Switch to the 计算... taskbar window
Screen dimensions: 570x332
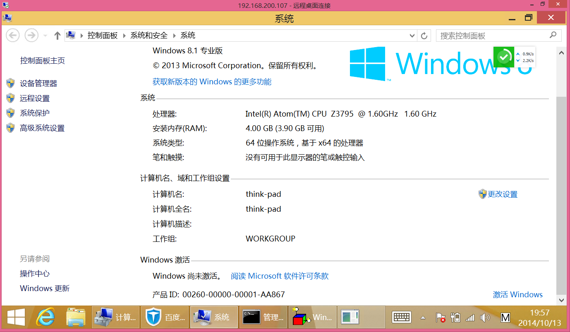pyautogui.click(x=115, y=318)
